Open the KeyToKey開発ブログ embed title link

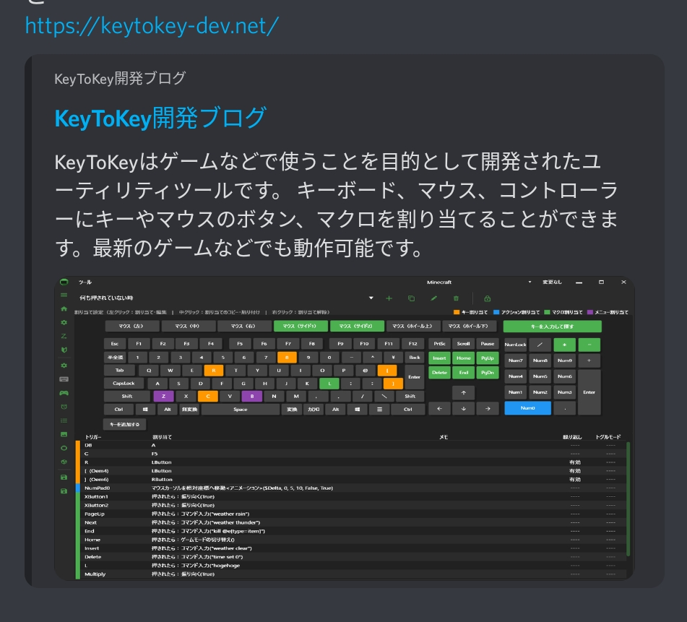click(160, 118)
